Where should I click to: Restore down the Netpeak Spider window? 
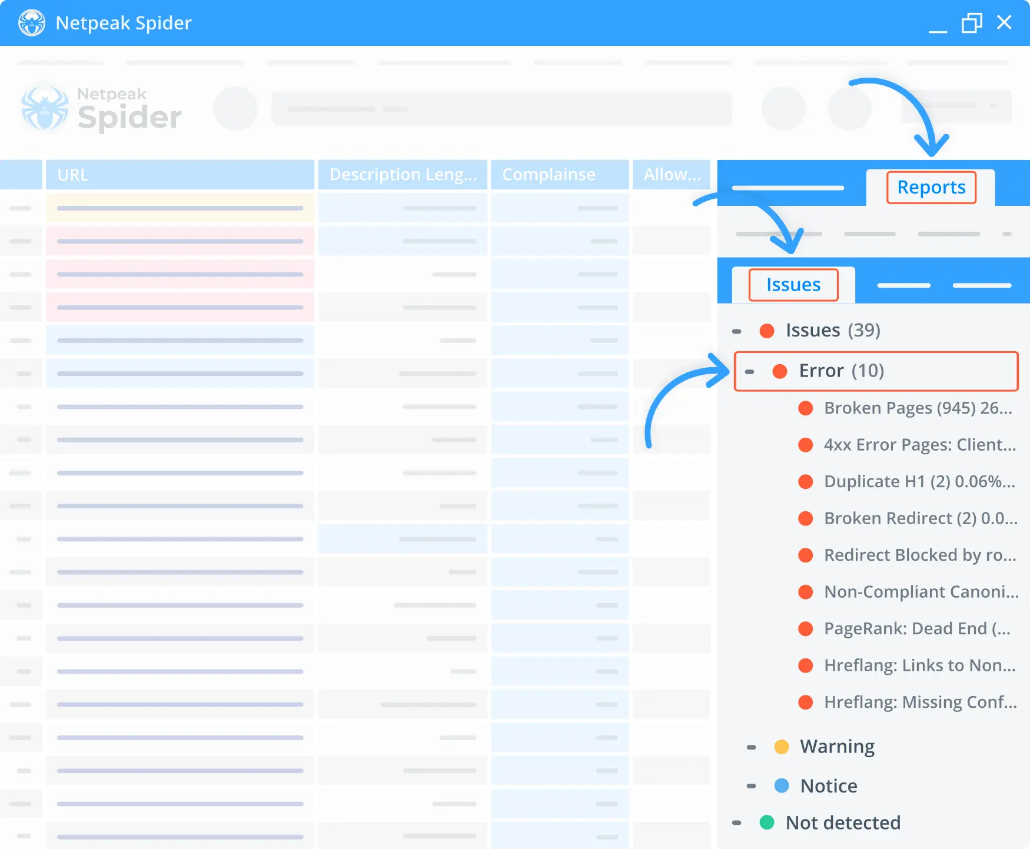[x=972, y=23]
